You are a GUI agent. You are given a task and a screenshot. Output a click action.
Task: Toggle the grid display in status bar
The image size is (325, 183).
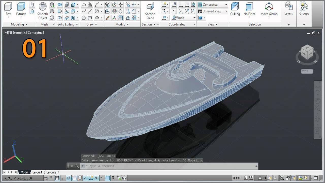coord(57,178)
